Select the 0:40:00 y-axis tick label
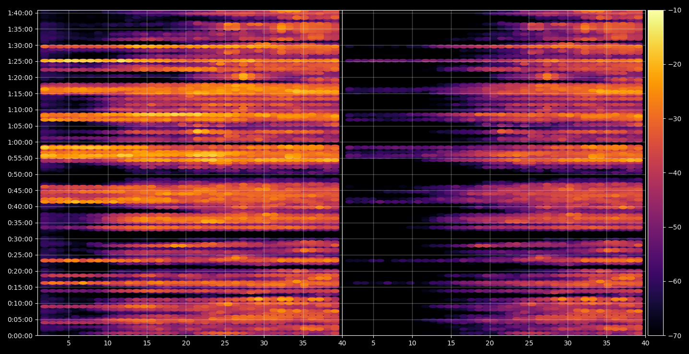 [20, 206]
